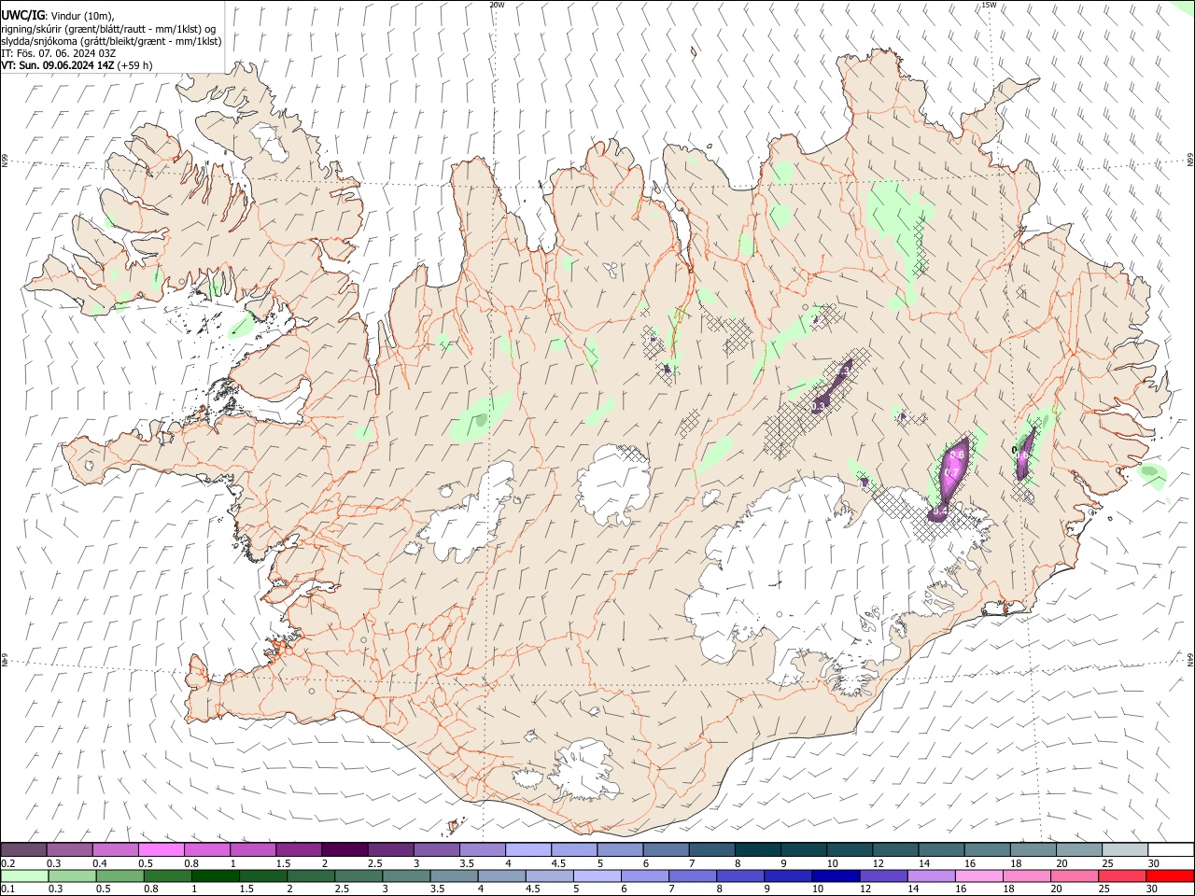Screen dimensions: 1195x896
Task: Pick the 0.3–0.4 swatch in the purple scale
Action: [x=69, y=849]
